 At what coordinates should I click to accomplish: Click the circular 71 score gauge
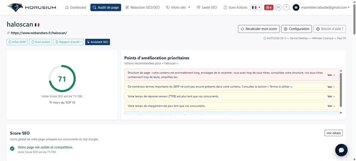(62, 79)
